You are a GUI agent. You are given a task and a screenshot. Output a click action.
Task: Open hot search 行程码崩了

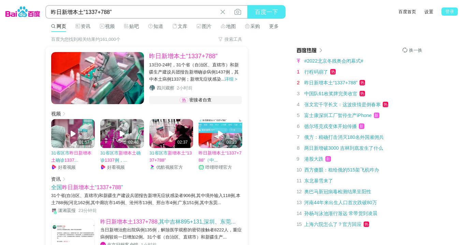point(316,72)
